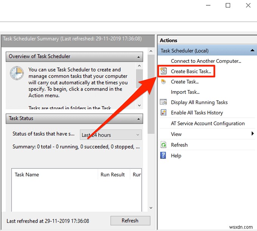Collapse the Task Scheduler (Local) actions group
Viewport: 257px width, 231px height.
[x=252, y=50]
